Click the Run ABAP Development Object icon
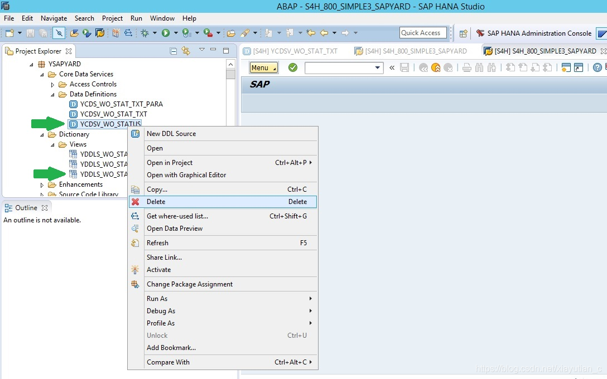 tap(87, 33)
